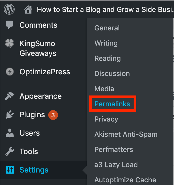Click the Comments speech bubble icon
This screenshot has height=185, width=174.
coord(10,25)
